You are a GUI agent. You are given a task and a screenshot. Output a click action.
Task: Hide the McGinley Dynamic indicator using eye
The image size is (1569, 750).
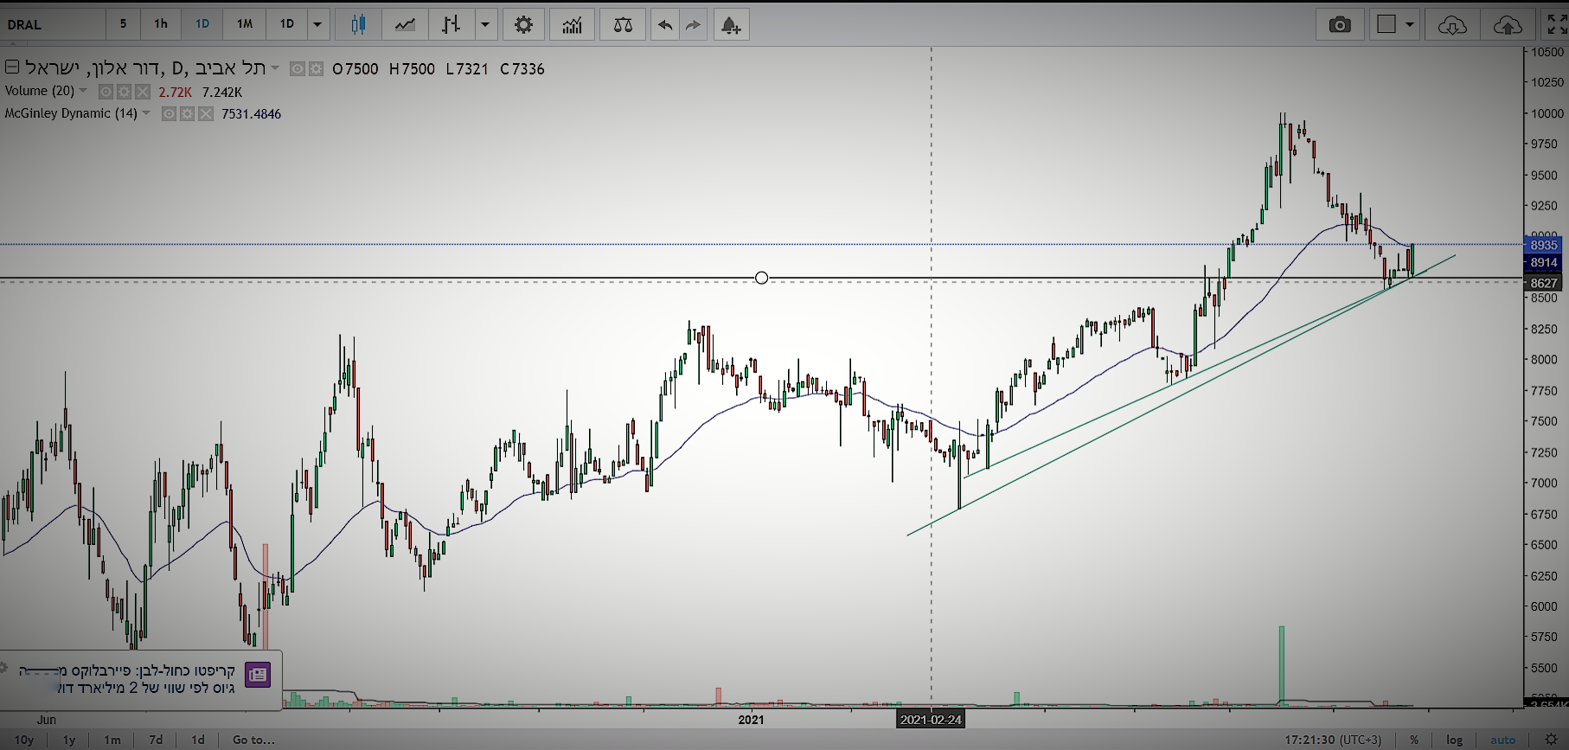(169, 114)
